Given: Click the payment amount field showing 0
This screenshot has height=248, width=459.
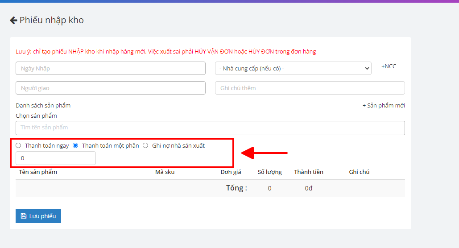Looking at the screenshot, I should point(55,158).
